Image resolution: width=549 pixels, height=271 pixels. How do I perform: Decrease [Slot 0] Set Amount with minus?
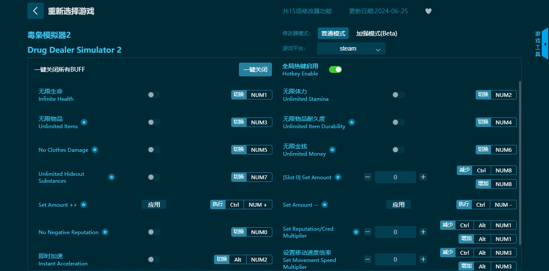coord(368,177)
